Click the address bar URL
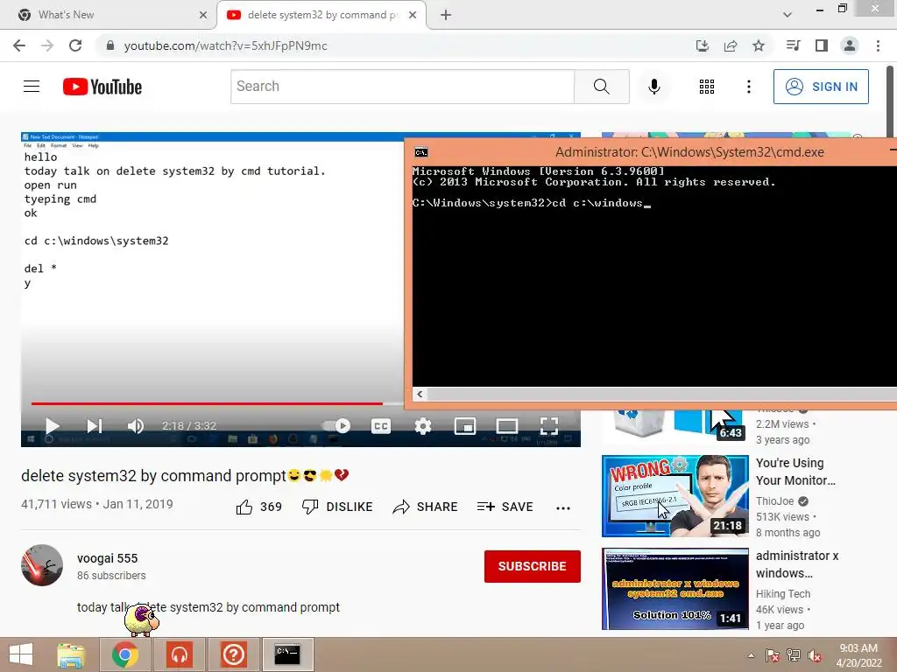 [225, 45]
